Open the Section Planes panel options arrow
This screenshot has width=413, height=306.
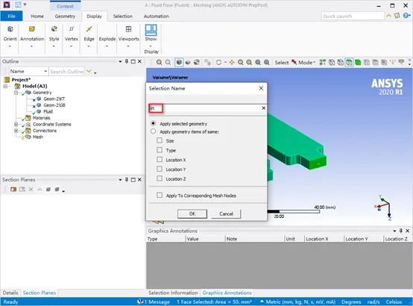point(120,180)
